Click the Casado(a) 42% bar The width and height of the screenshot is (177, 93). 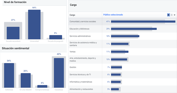[x=59, y=73]
